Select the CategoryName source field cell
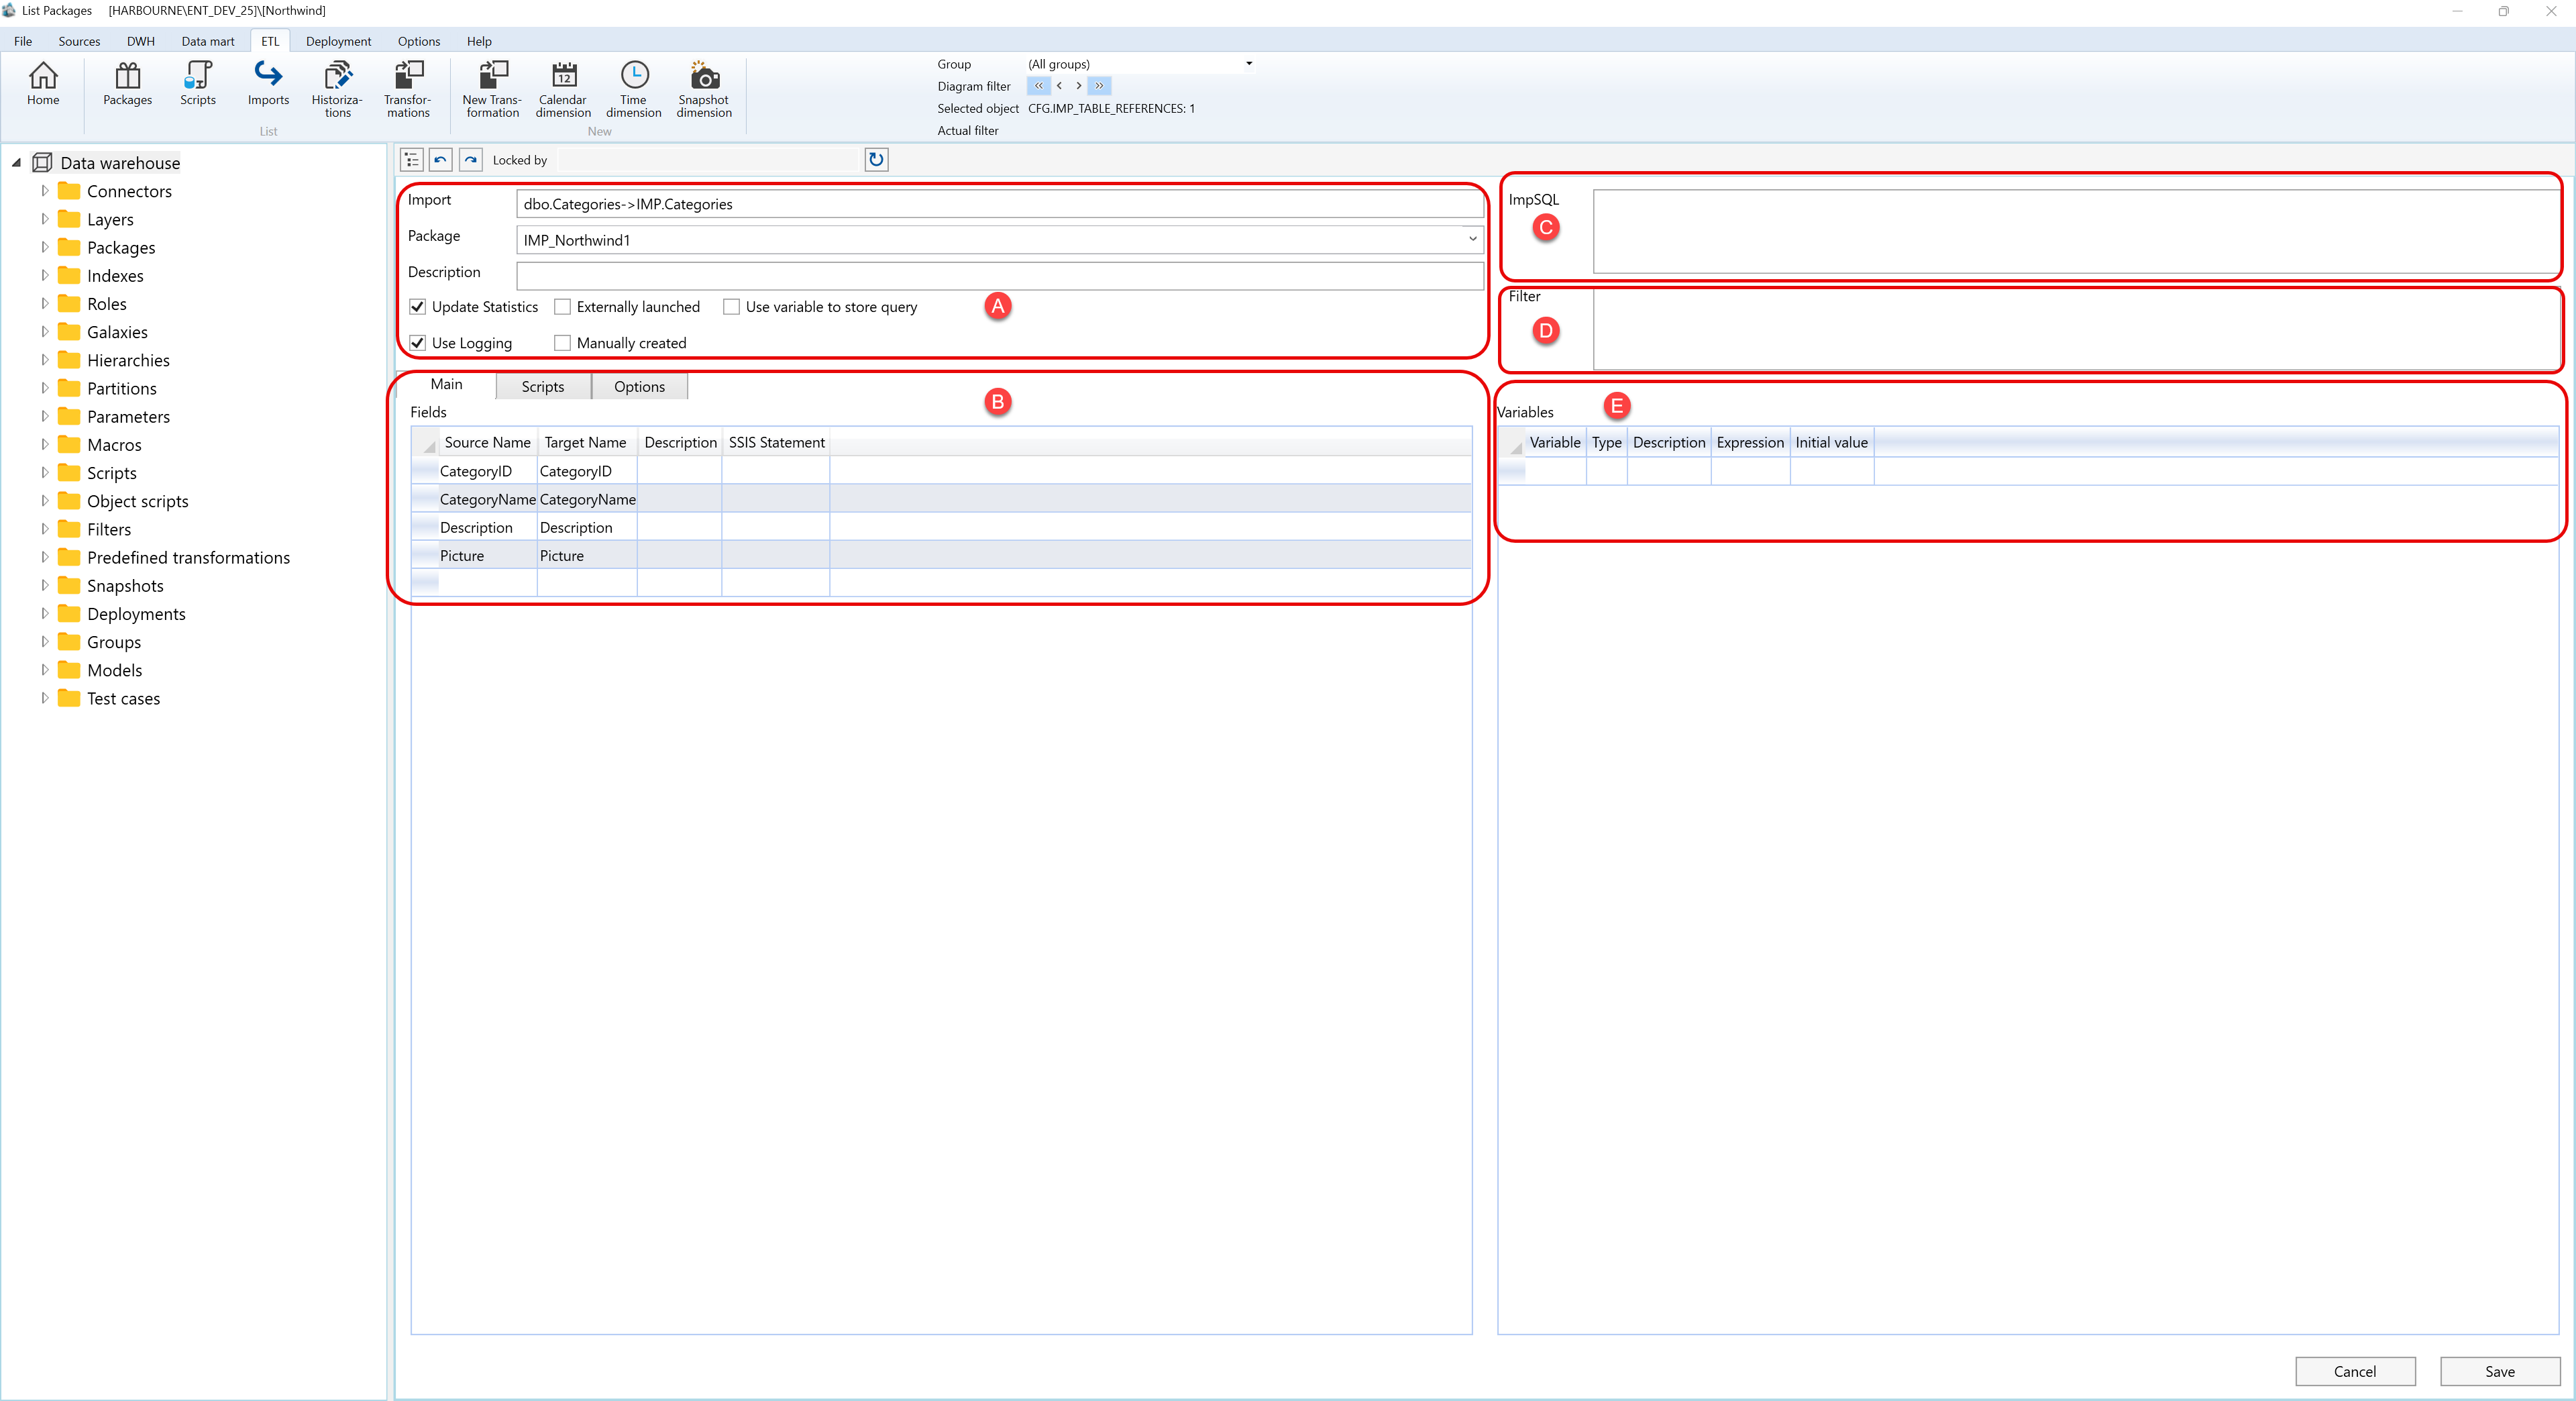This screenshot has height=1401, width=2576. pos(488,499)
